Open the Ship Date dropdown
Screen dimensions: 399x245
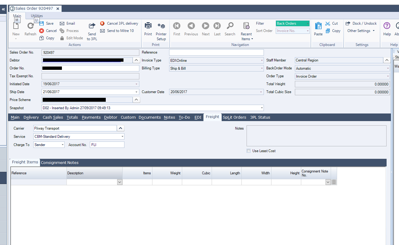137,92
